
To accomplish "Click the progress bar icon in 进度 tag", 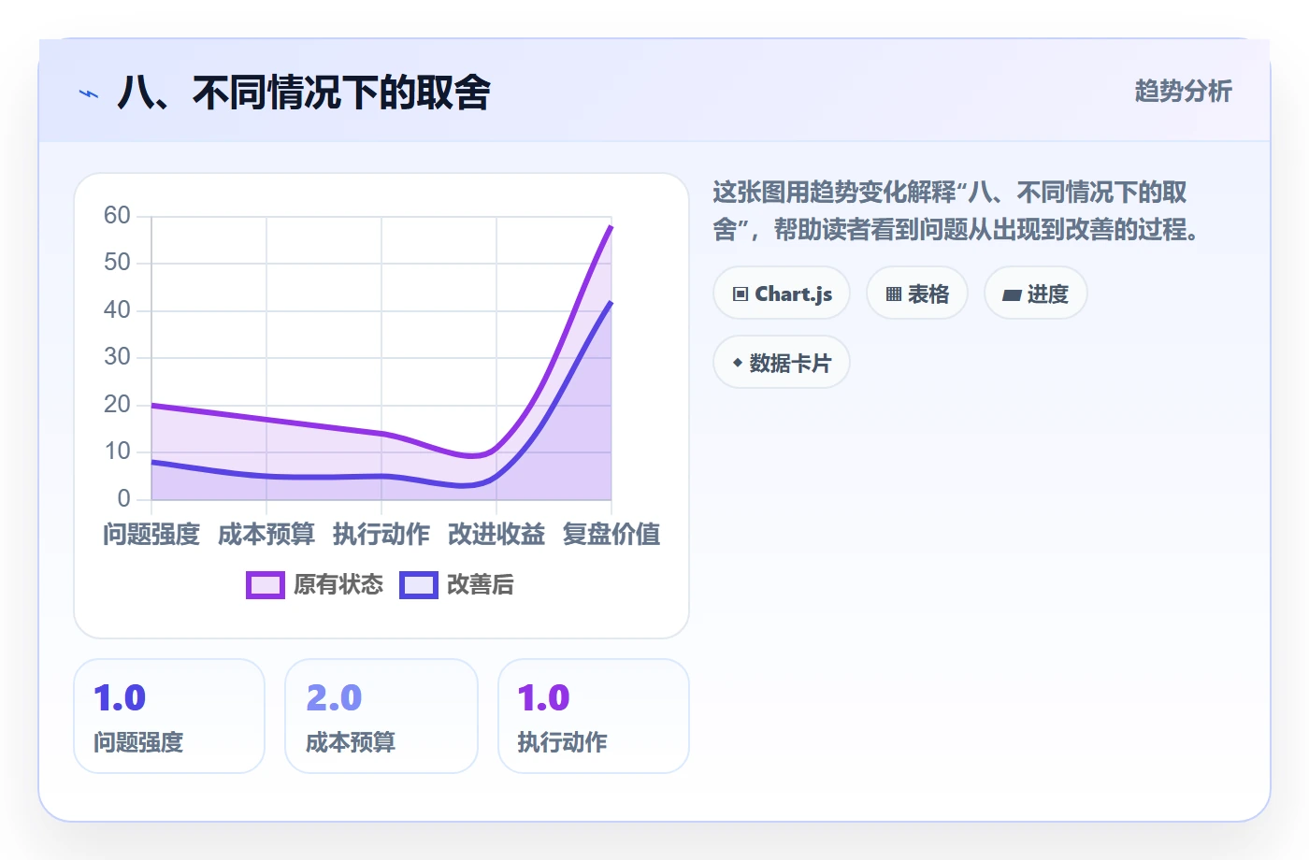I will tap(1012, 295).
